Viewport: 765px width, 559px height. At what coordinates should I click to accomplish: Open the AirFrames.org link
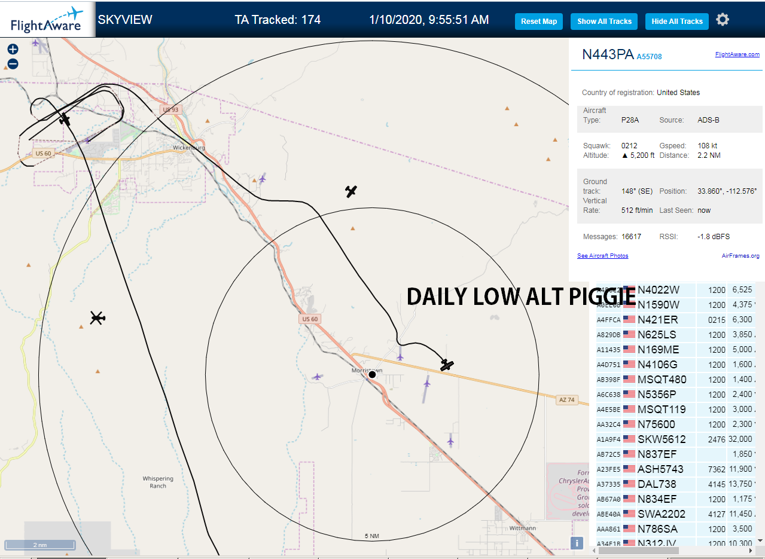coord(740,256)
